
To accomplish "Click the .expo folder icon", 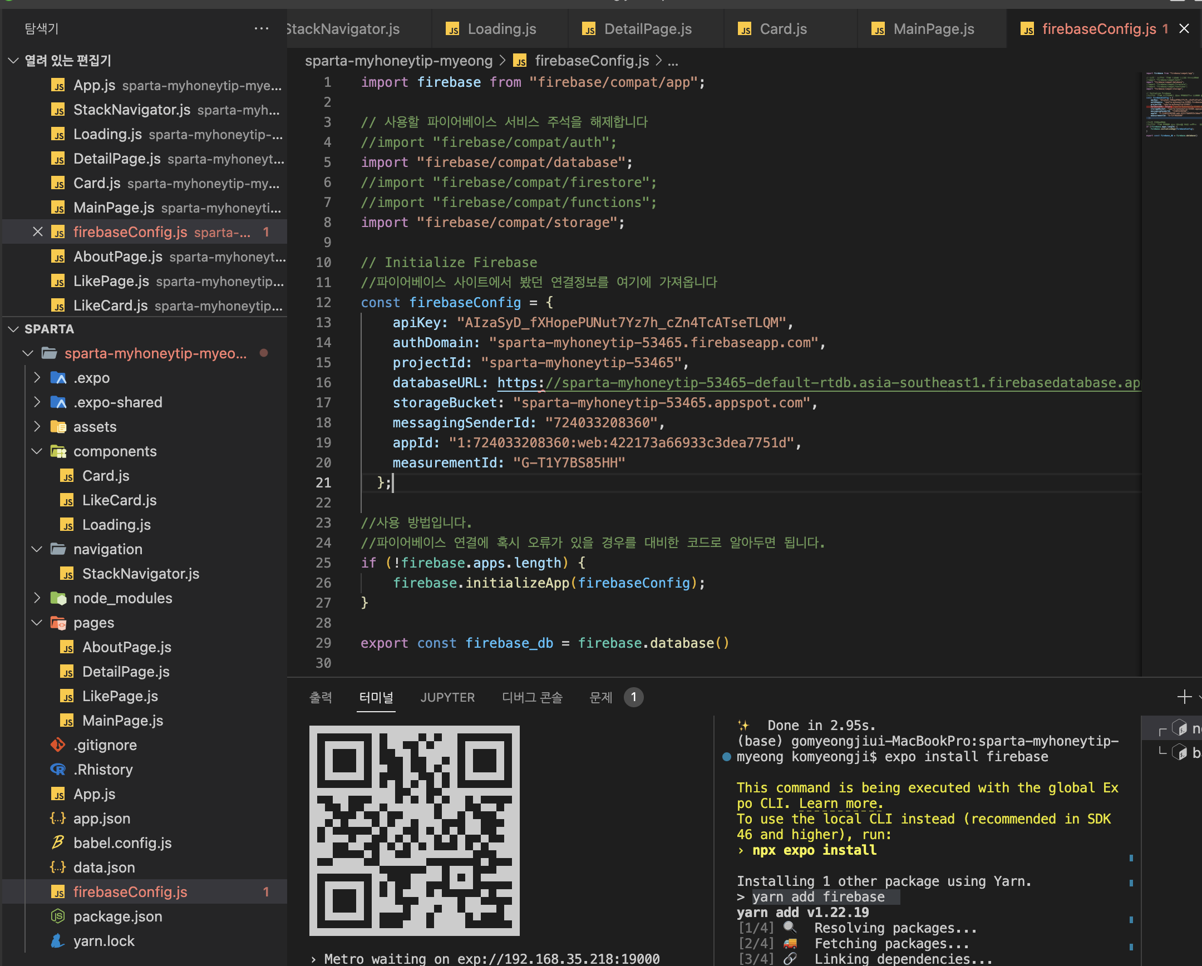I will click(58, 378).
